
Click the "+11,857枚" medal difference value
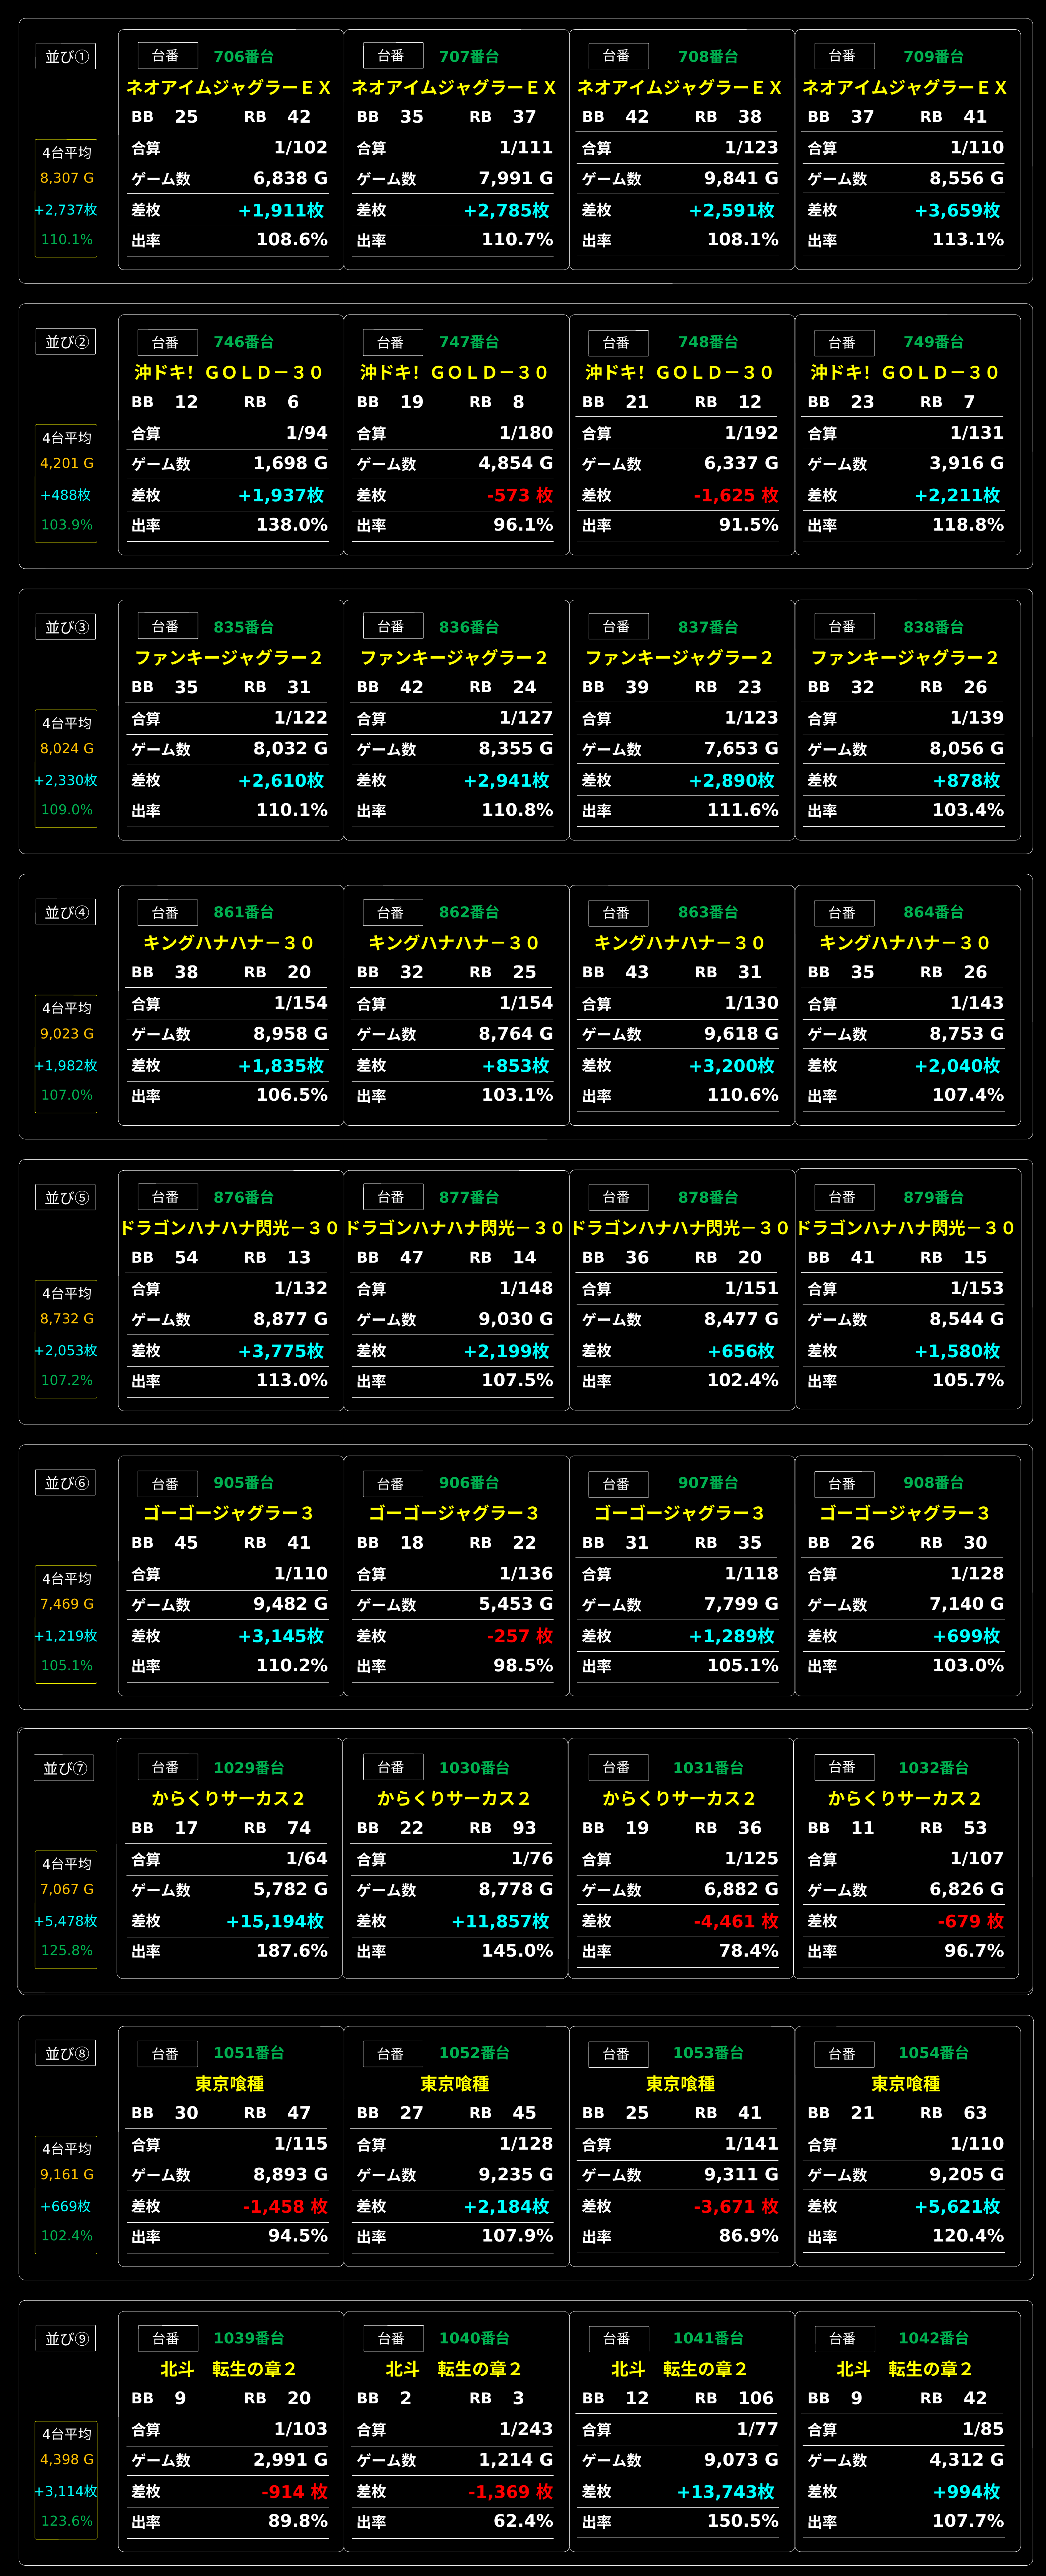pyautogui.click(x=500, y=1921)
